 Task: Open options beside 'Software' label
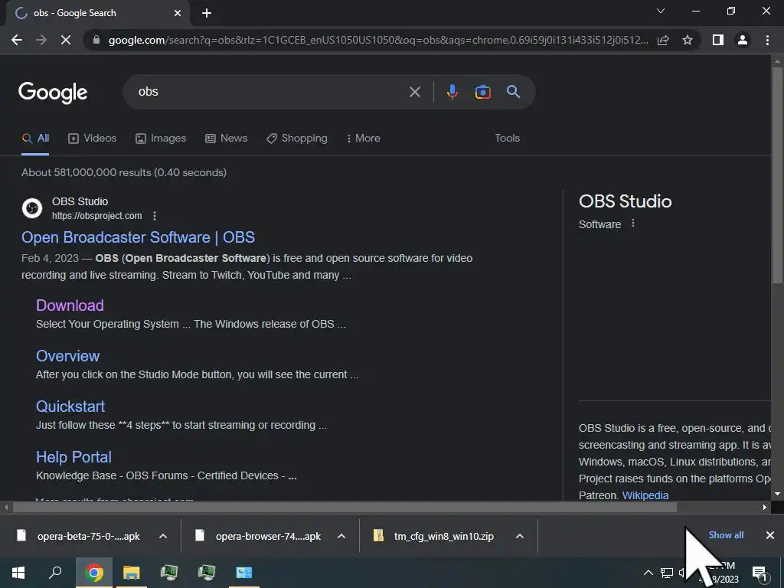633,224
